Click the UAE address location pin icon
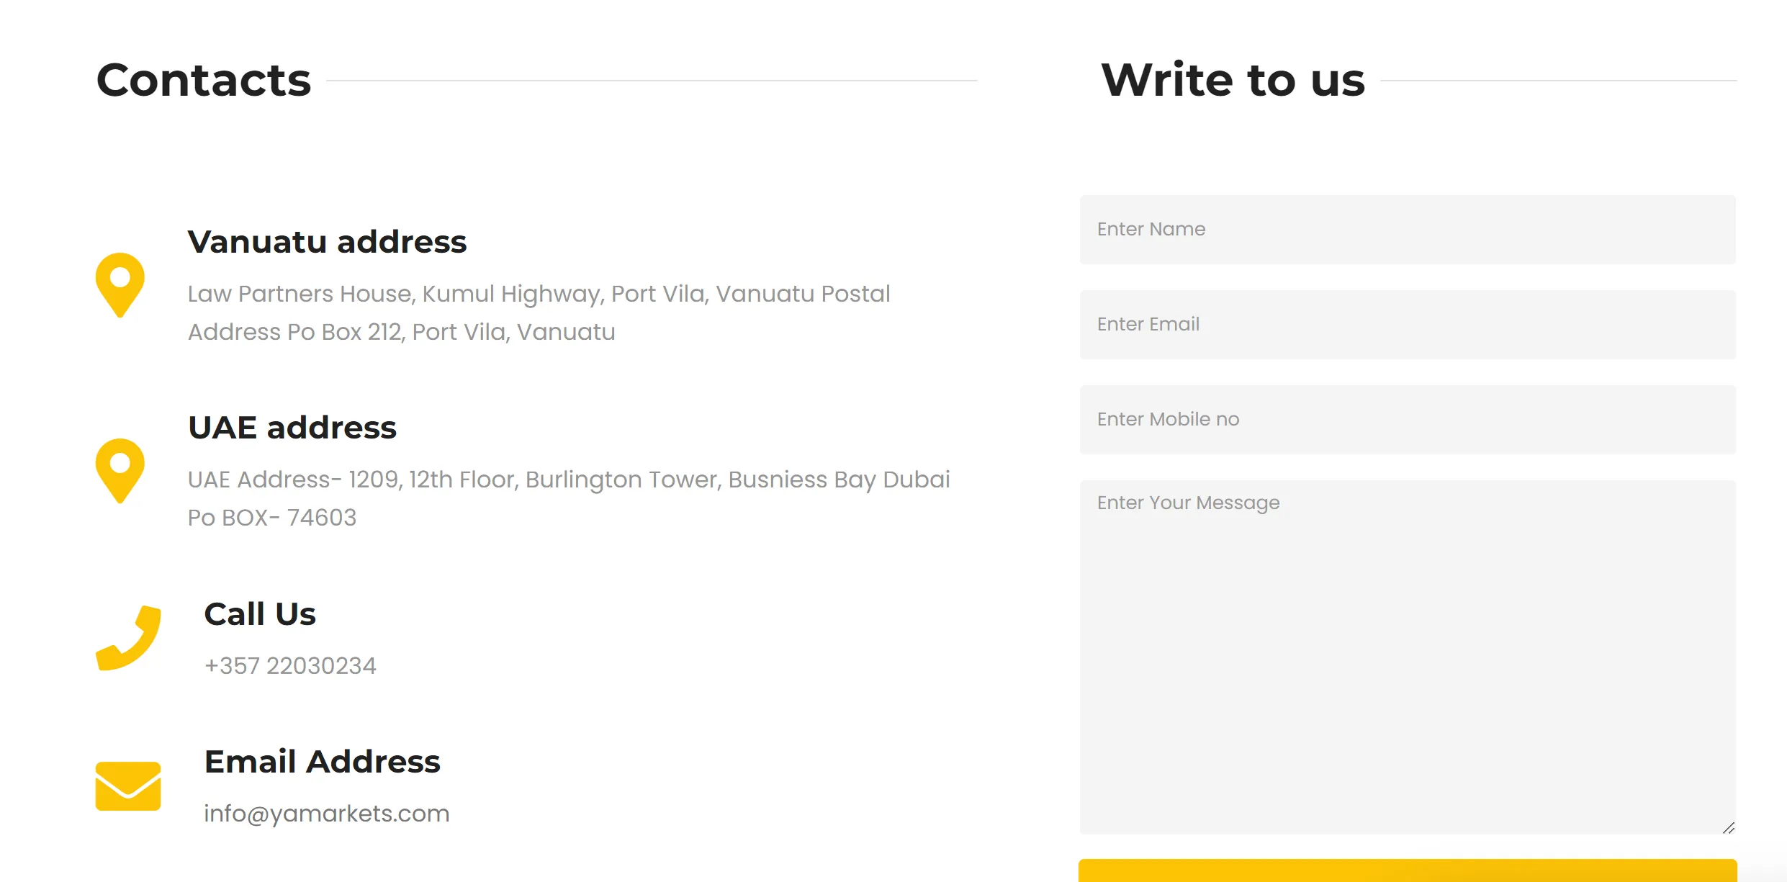 pyautogui.click(x=120, y=471)
